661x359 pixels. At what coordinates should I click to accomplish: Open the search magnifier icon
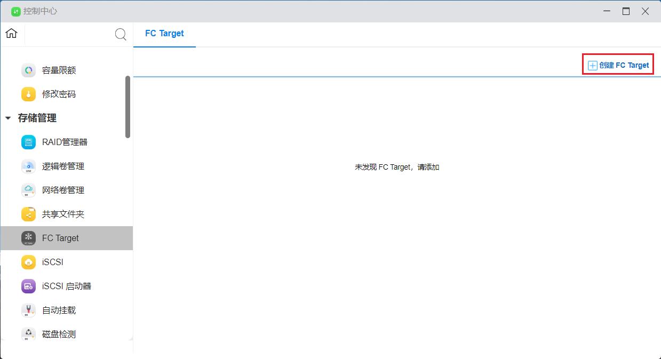coord(121,35)
